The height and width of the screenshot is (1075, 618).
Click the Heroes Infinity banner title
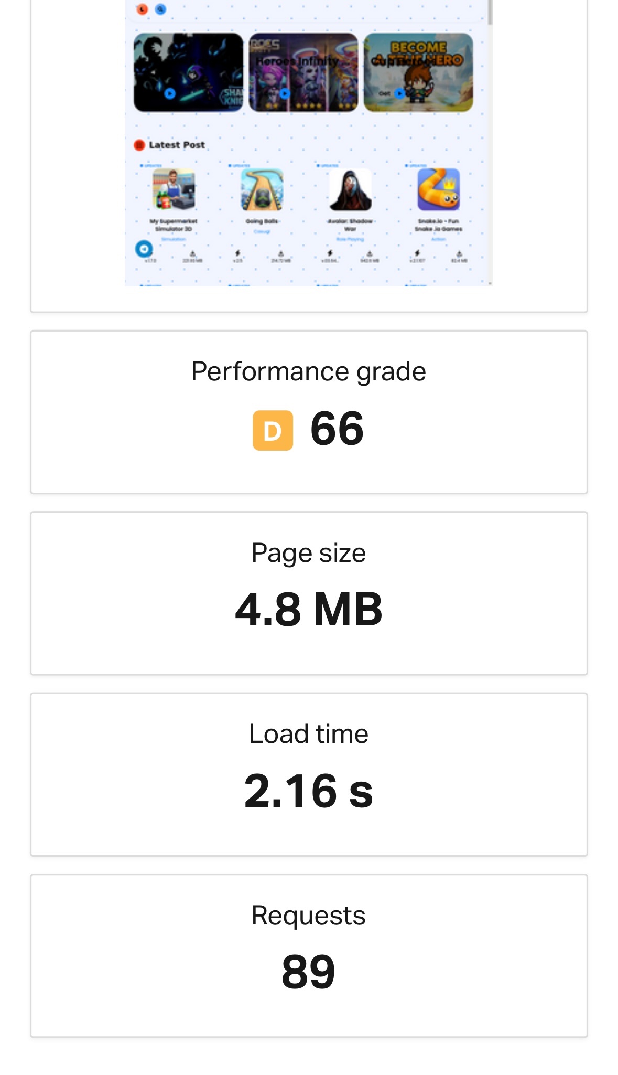point(297,61)
